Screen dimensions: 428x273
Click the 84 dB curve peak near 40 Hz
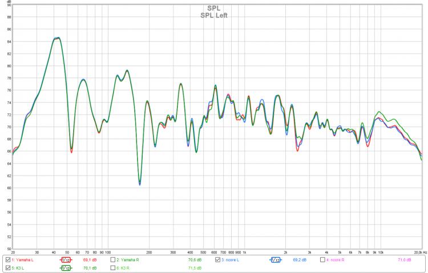57,38
